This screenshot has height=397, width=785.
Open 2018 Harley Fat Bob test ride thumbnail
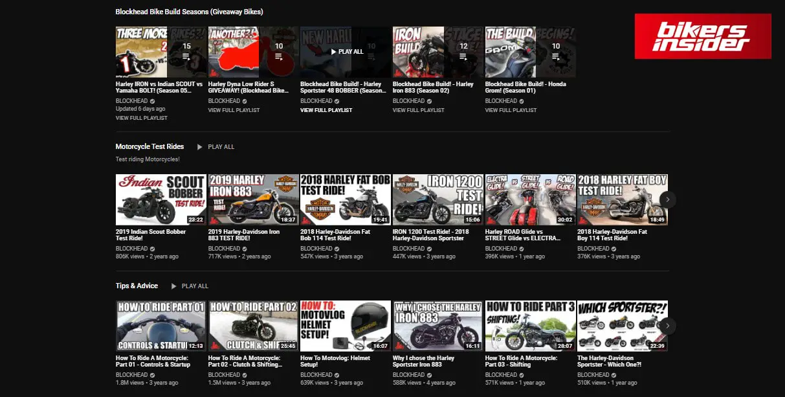coord(346,199)
